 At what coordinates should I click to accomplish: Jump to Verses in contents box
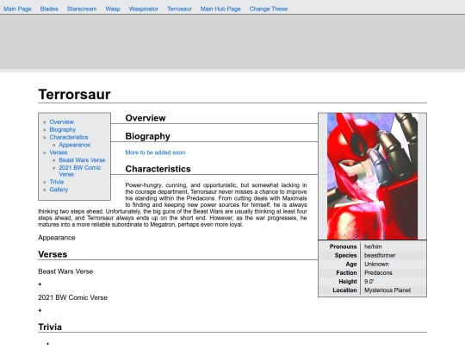point(59,153)
